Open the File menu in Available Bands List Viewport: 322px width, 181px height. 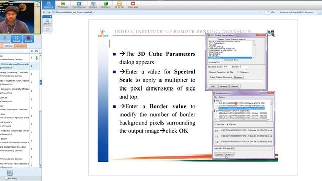pos(215,97)
